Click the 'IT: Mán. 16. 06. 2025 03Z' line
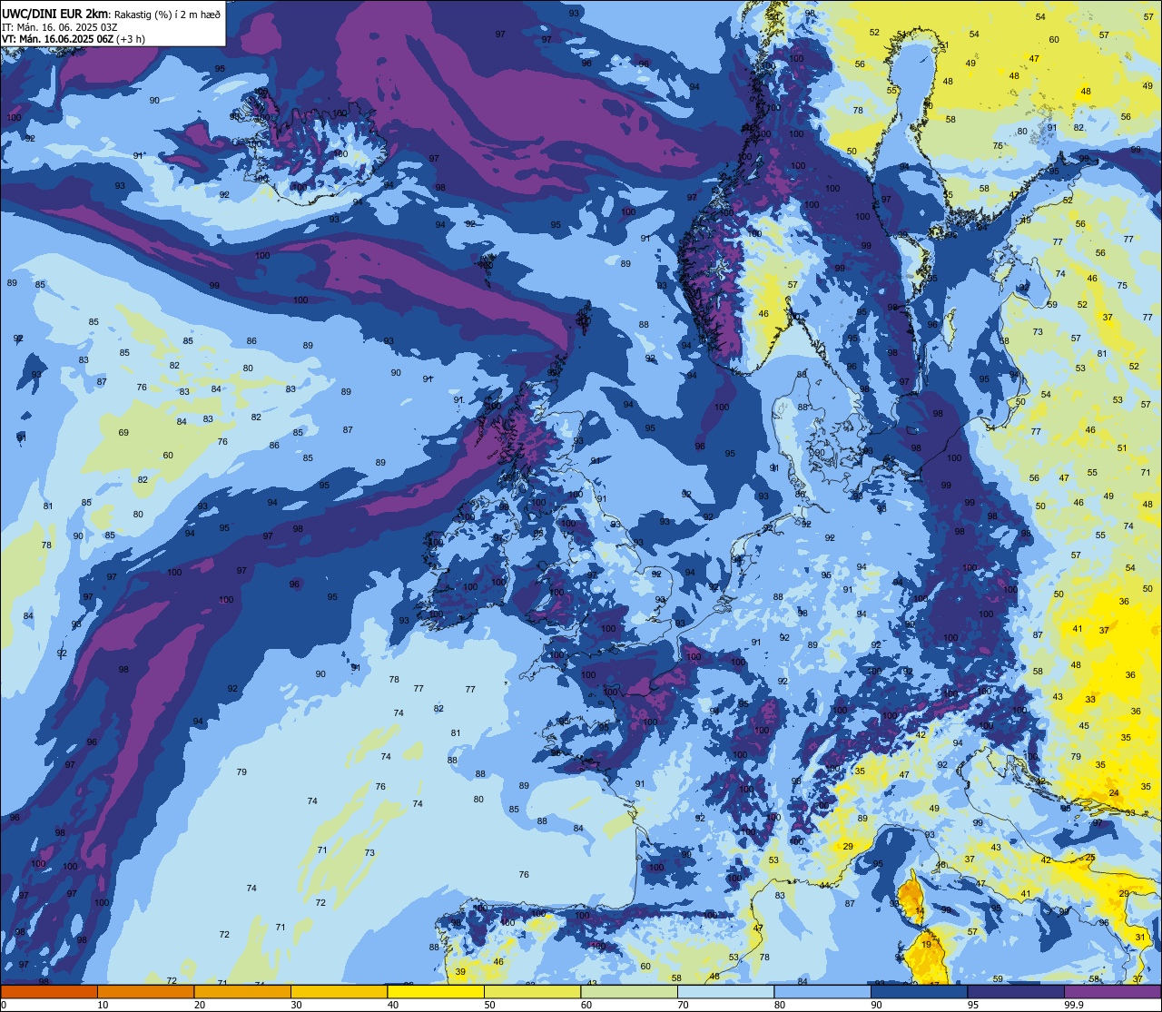This screenshot has width=1162, height=1012. click(x=59, y=27)
